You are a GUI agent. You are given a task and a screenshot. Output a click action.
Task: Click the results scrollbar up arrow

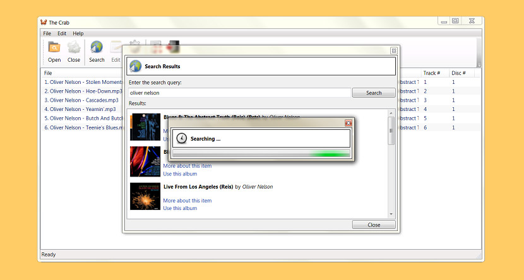(x=391, y=114)
